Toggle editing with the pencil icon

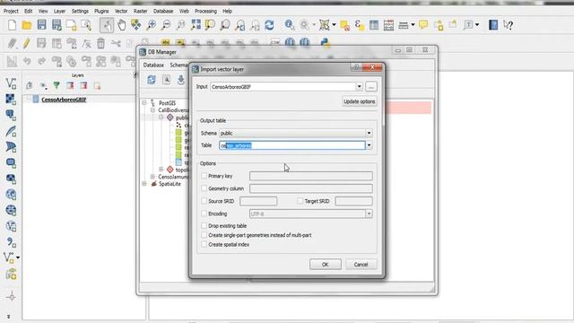tap(26, 43)
